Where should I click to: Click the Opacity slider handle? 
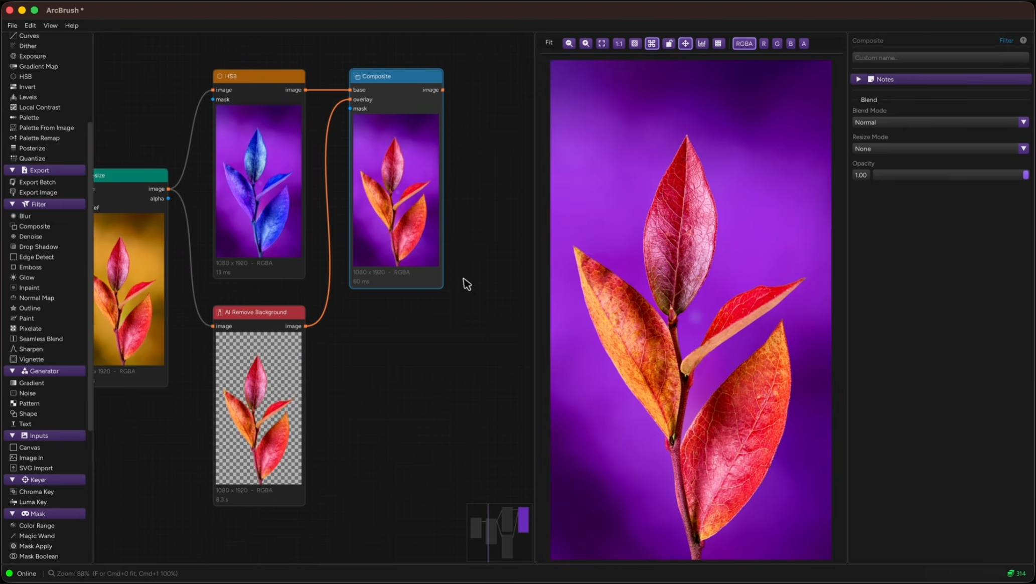click(1025, 175)
